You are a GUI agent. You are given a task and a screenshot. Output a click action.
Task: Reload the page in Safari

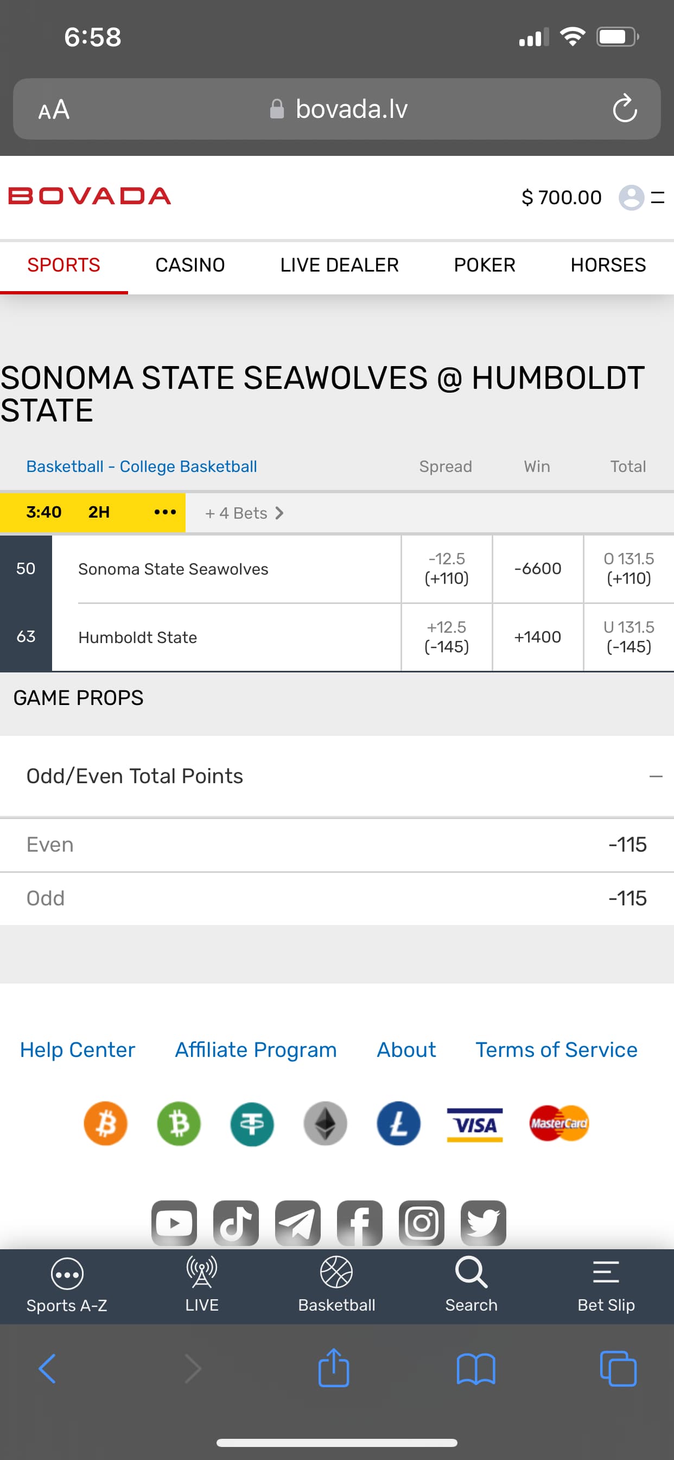pos(624,108)
